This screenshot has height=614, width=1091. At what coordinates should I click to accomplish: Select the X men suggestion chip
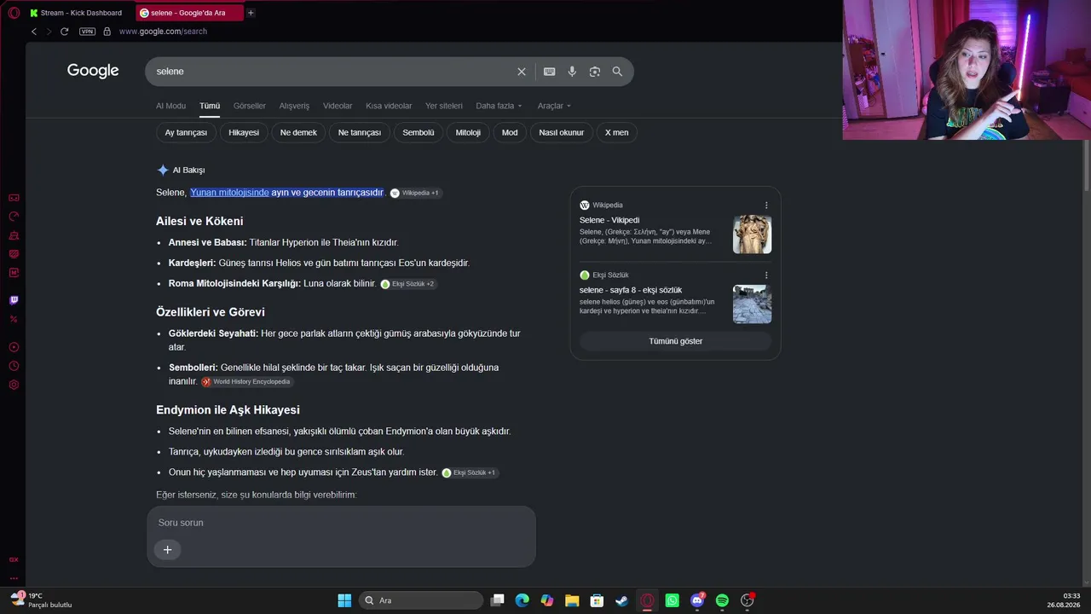[x=616, y=132]
